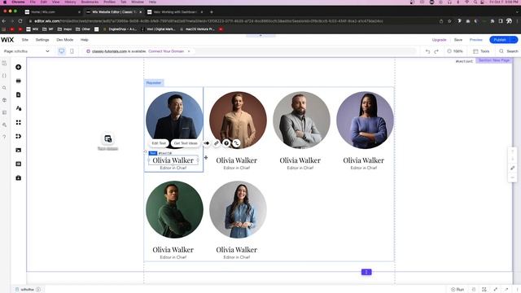Select the bearded man in gray blazer photo
Viewport: 521px width, 293px height.
[x=301, y=120]
